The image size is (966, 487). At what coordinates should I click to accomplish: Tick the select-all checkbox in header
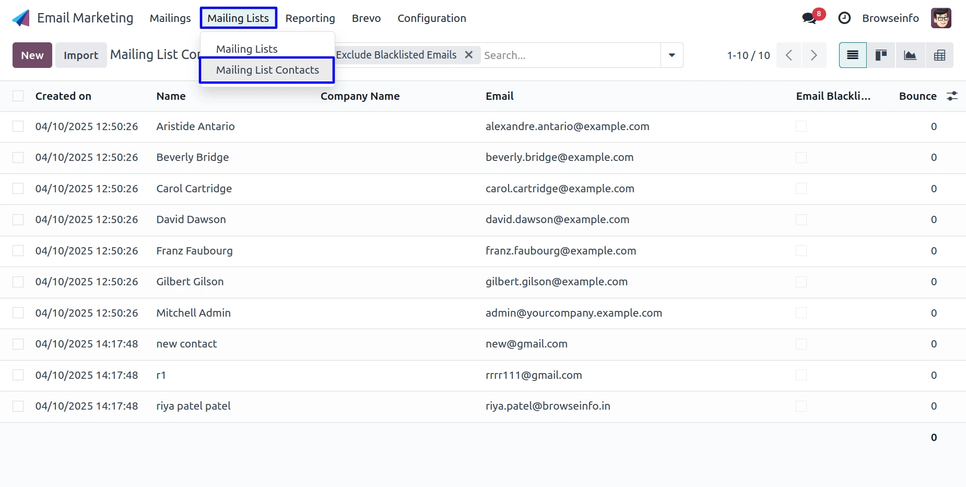[x=18, y=96]
